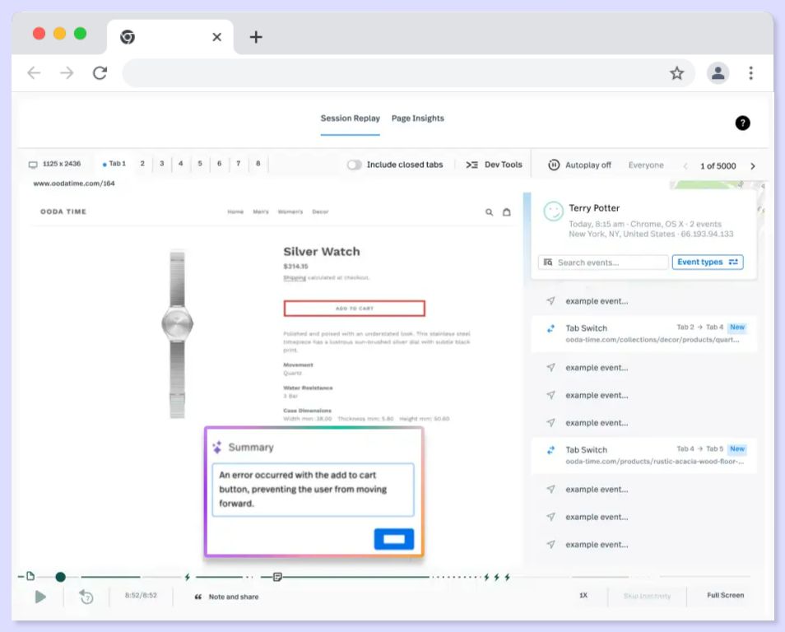
Task: Click the 1125 x 2436 screen size icon
Action: click(33, 165)
